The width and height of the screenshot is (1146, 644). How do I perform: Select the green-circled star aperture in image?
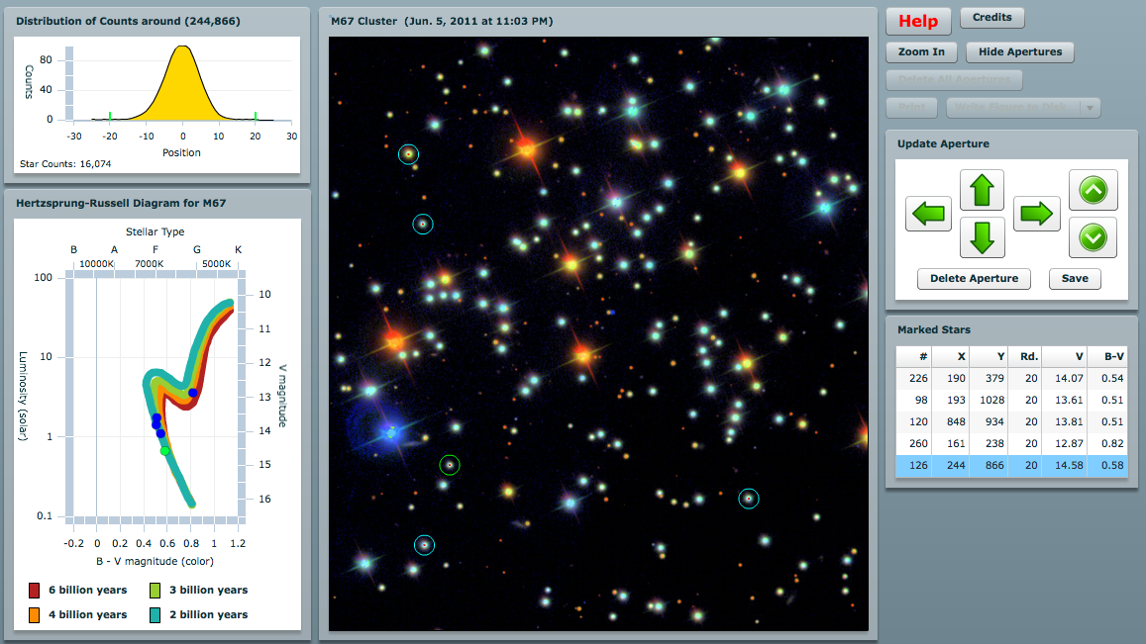click(450, 464)
